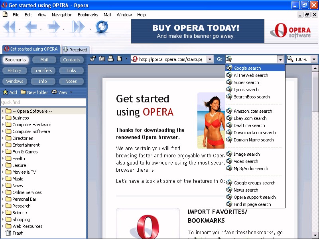Choose Find in page search option

point(255,204)
